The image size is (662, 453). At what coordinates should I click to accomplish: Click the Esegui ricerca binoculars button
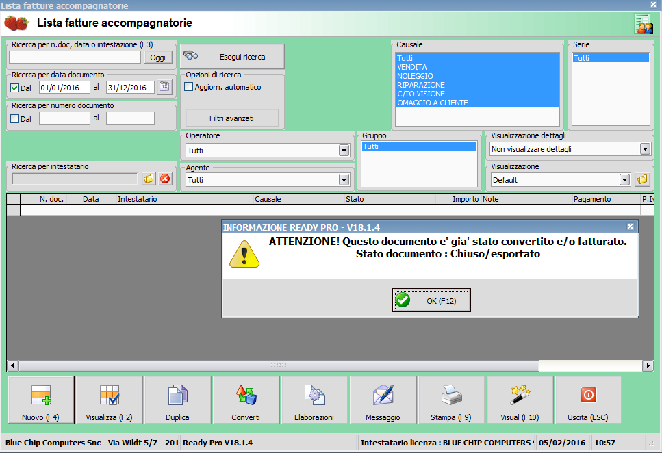pyautogui.click(x=232, y=56)
